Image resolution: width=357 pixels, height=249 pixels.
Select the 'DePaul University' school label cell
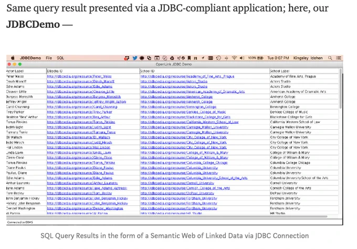(304, 193)
